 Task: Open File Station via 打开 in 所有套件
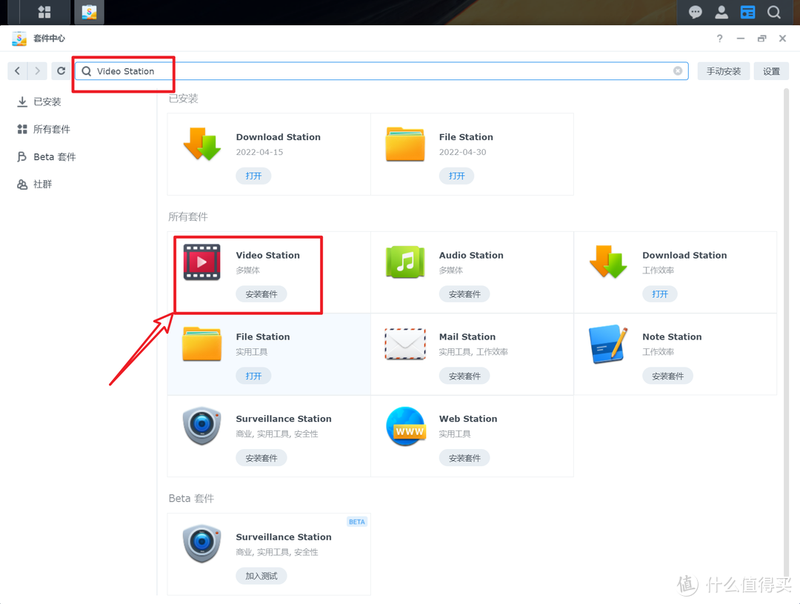[x=253, y=376]
